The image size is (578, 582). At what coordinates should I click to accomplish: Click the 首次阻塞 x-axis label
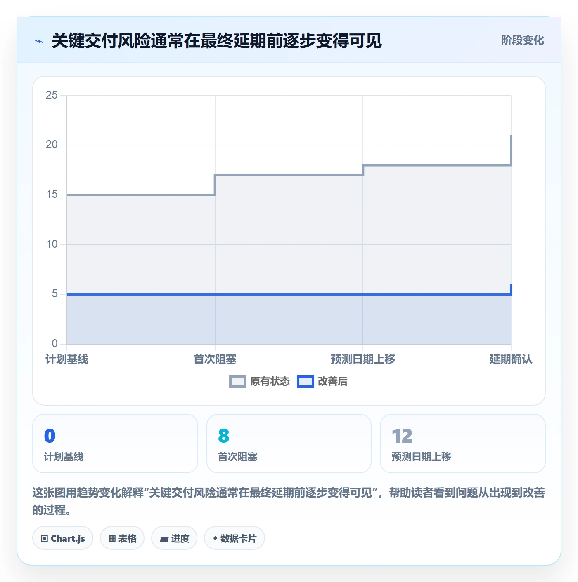pos(215,359)
